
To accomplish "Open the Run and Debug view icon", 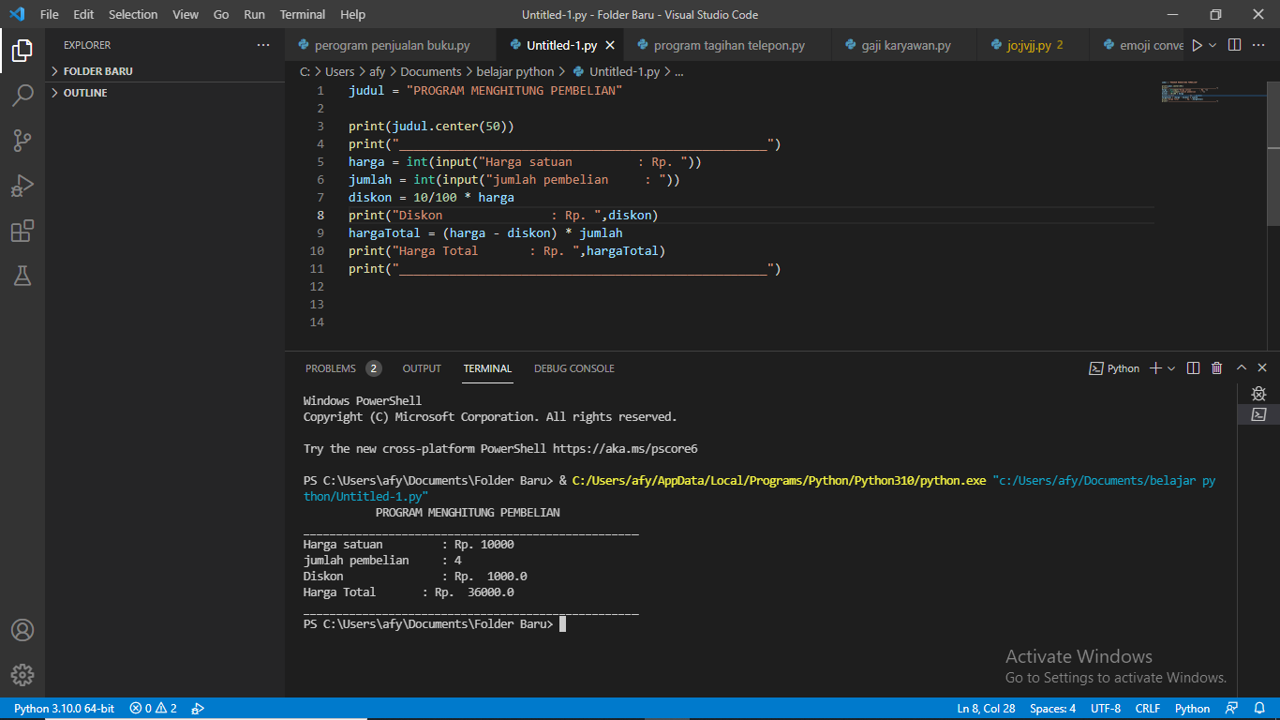I will [x=22, y=186].
